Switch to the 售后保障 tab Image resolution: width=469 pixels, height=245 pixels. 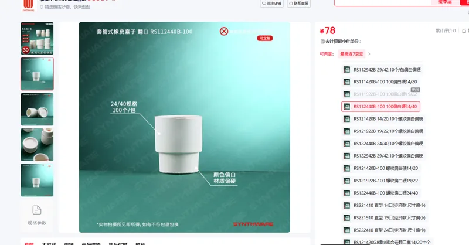[118, 243]
